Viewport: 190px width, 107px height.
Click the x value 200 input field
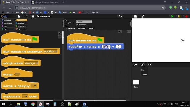tap(106, 47)
